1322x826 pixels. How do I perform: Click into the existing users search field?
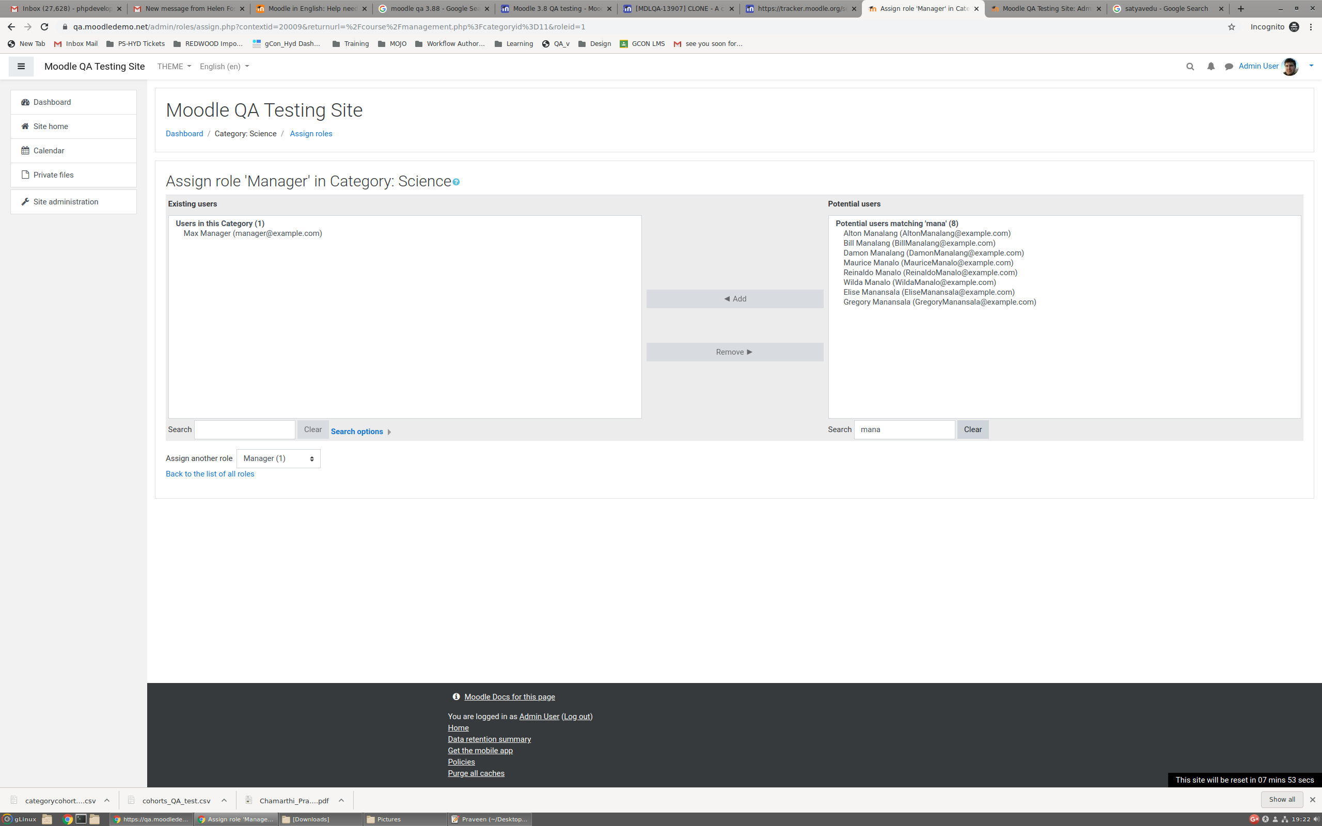(x=245, y=430)
